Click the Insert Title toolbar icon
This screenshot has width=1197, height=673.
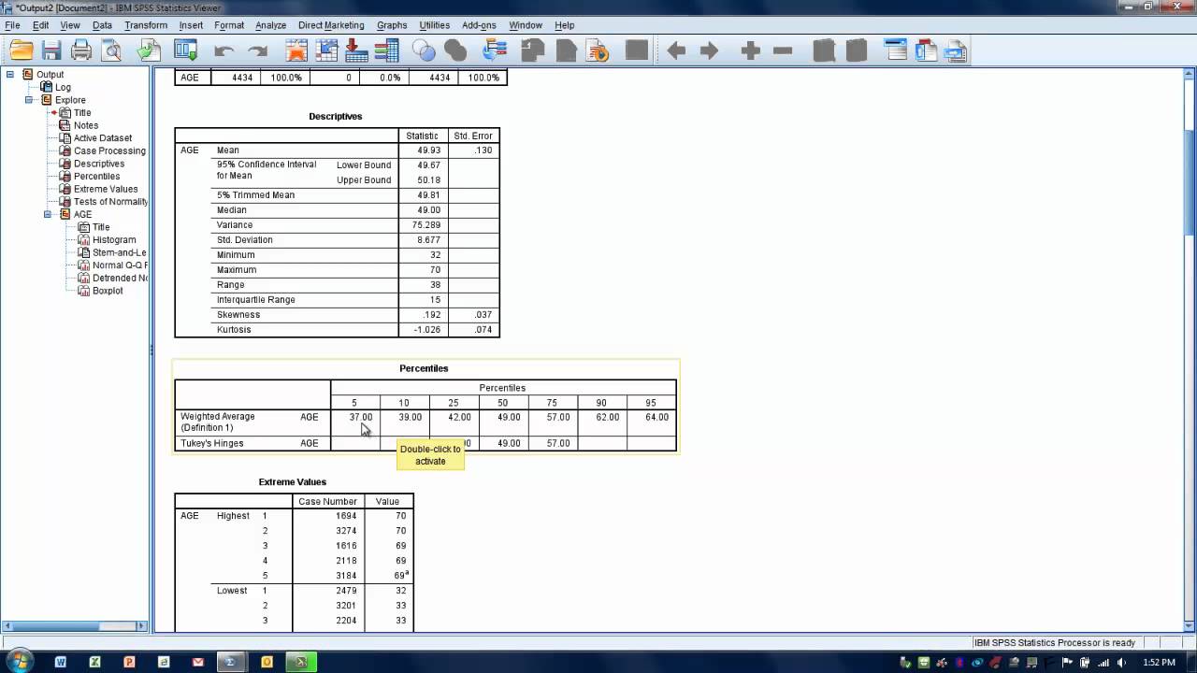pos(926,51)
